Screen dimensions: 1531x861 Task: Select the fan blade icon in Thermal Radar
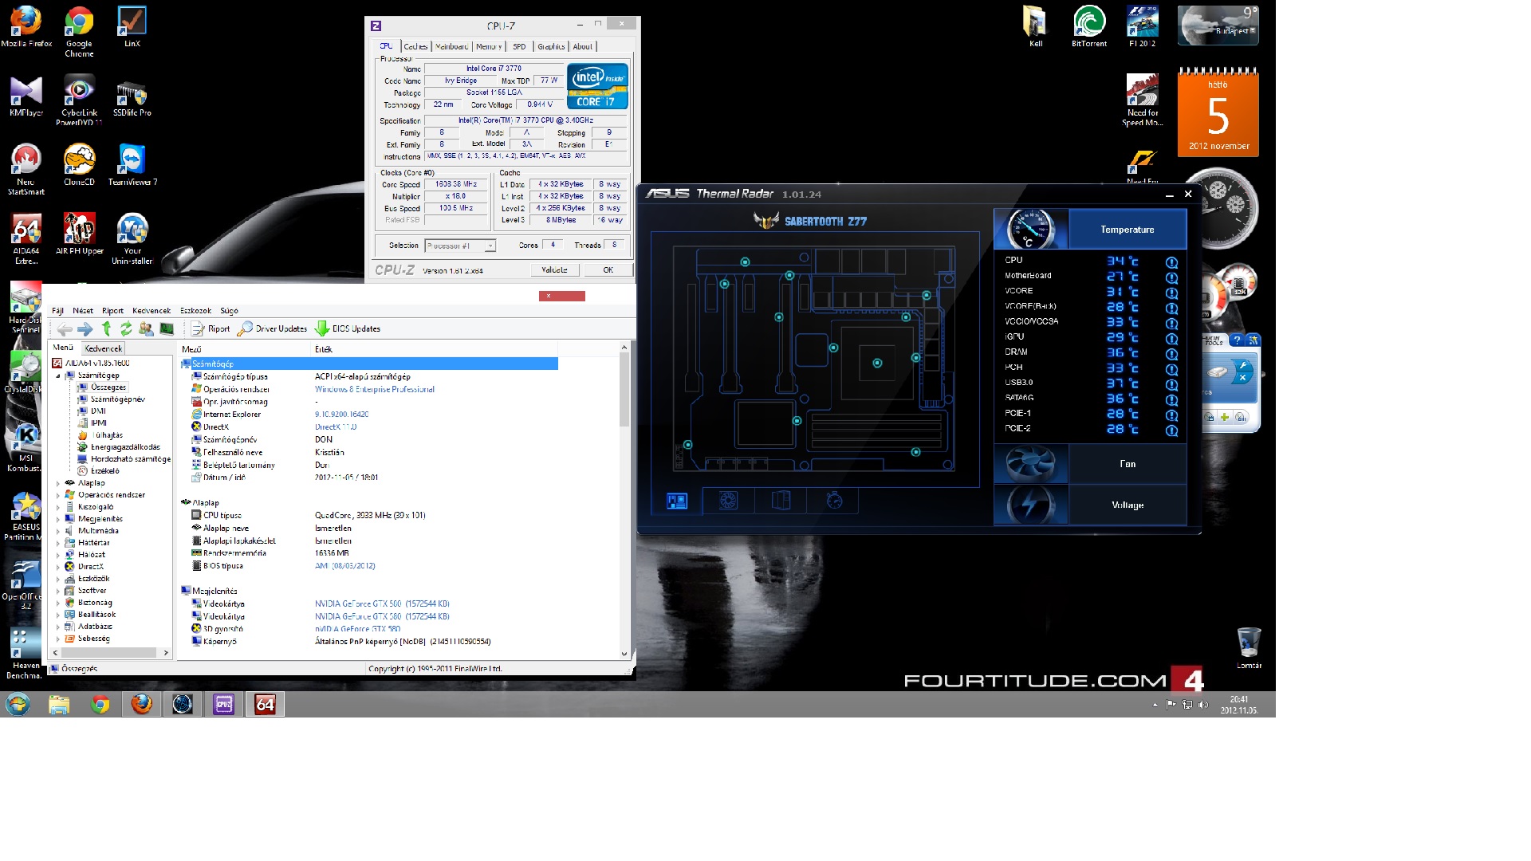point(1030,463)
